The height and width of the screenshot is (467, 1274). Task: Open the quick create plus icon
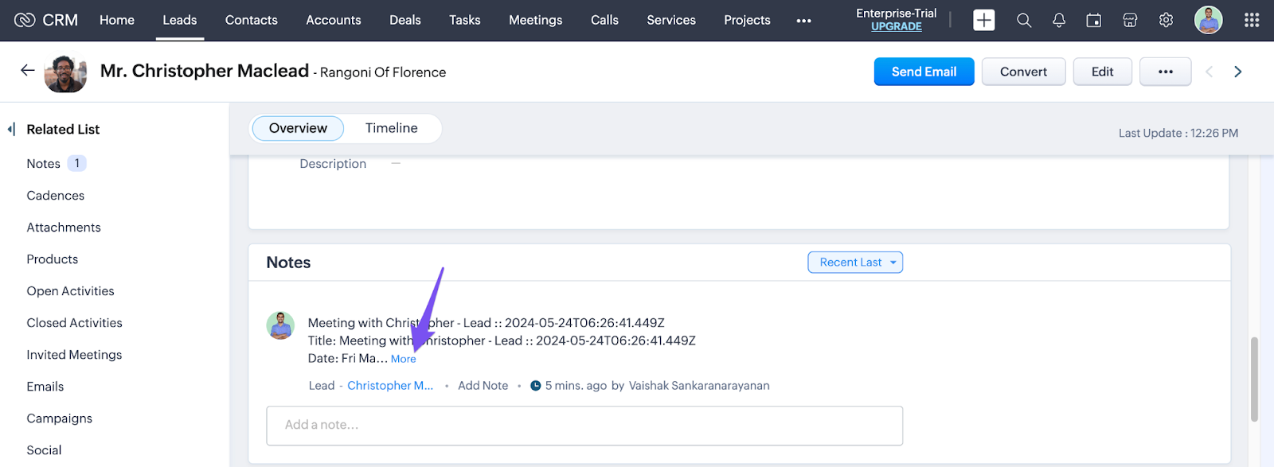tap(984, 20)
